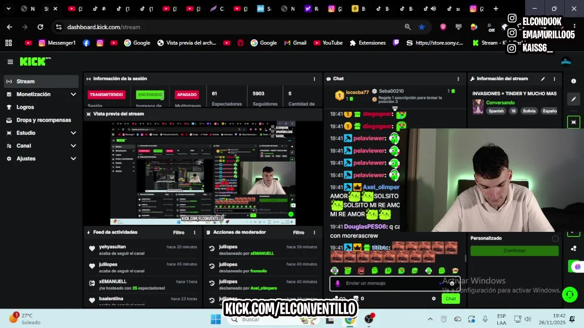This screenshot has height=328, width=584.
Task: Click the undo icon for julilopes desbaneado xEMANUELL
Action: 212,249
